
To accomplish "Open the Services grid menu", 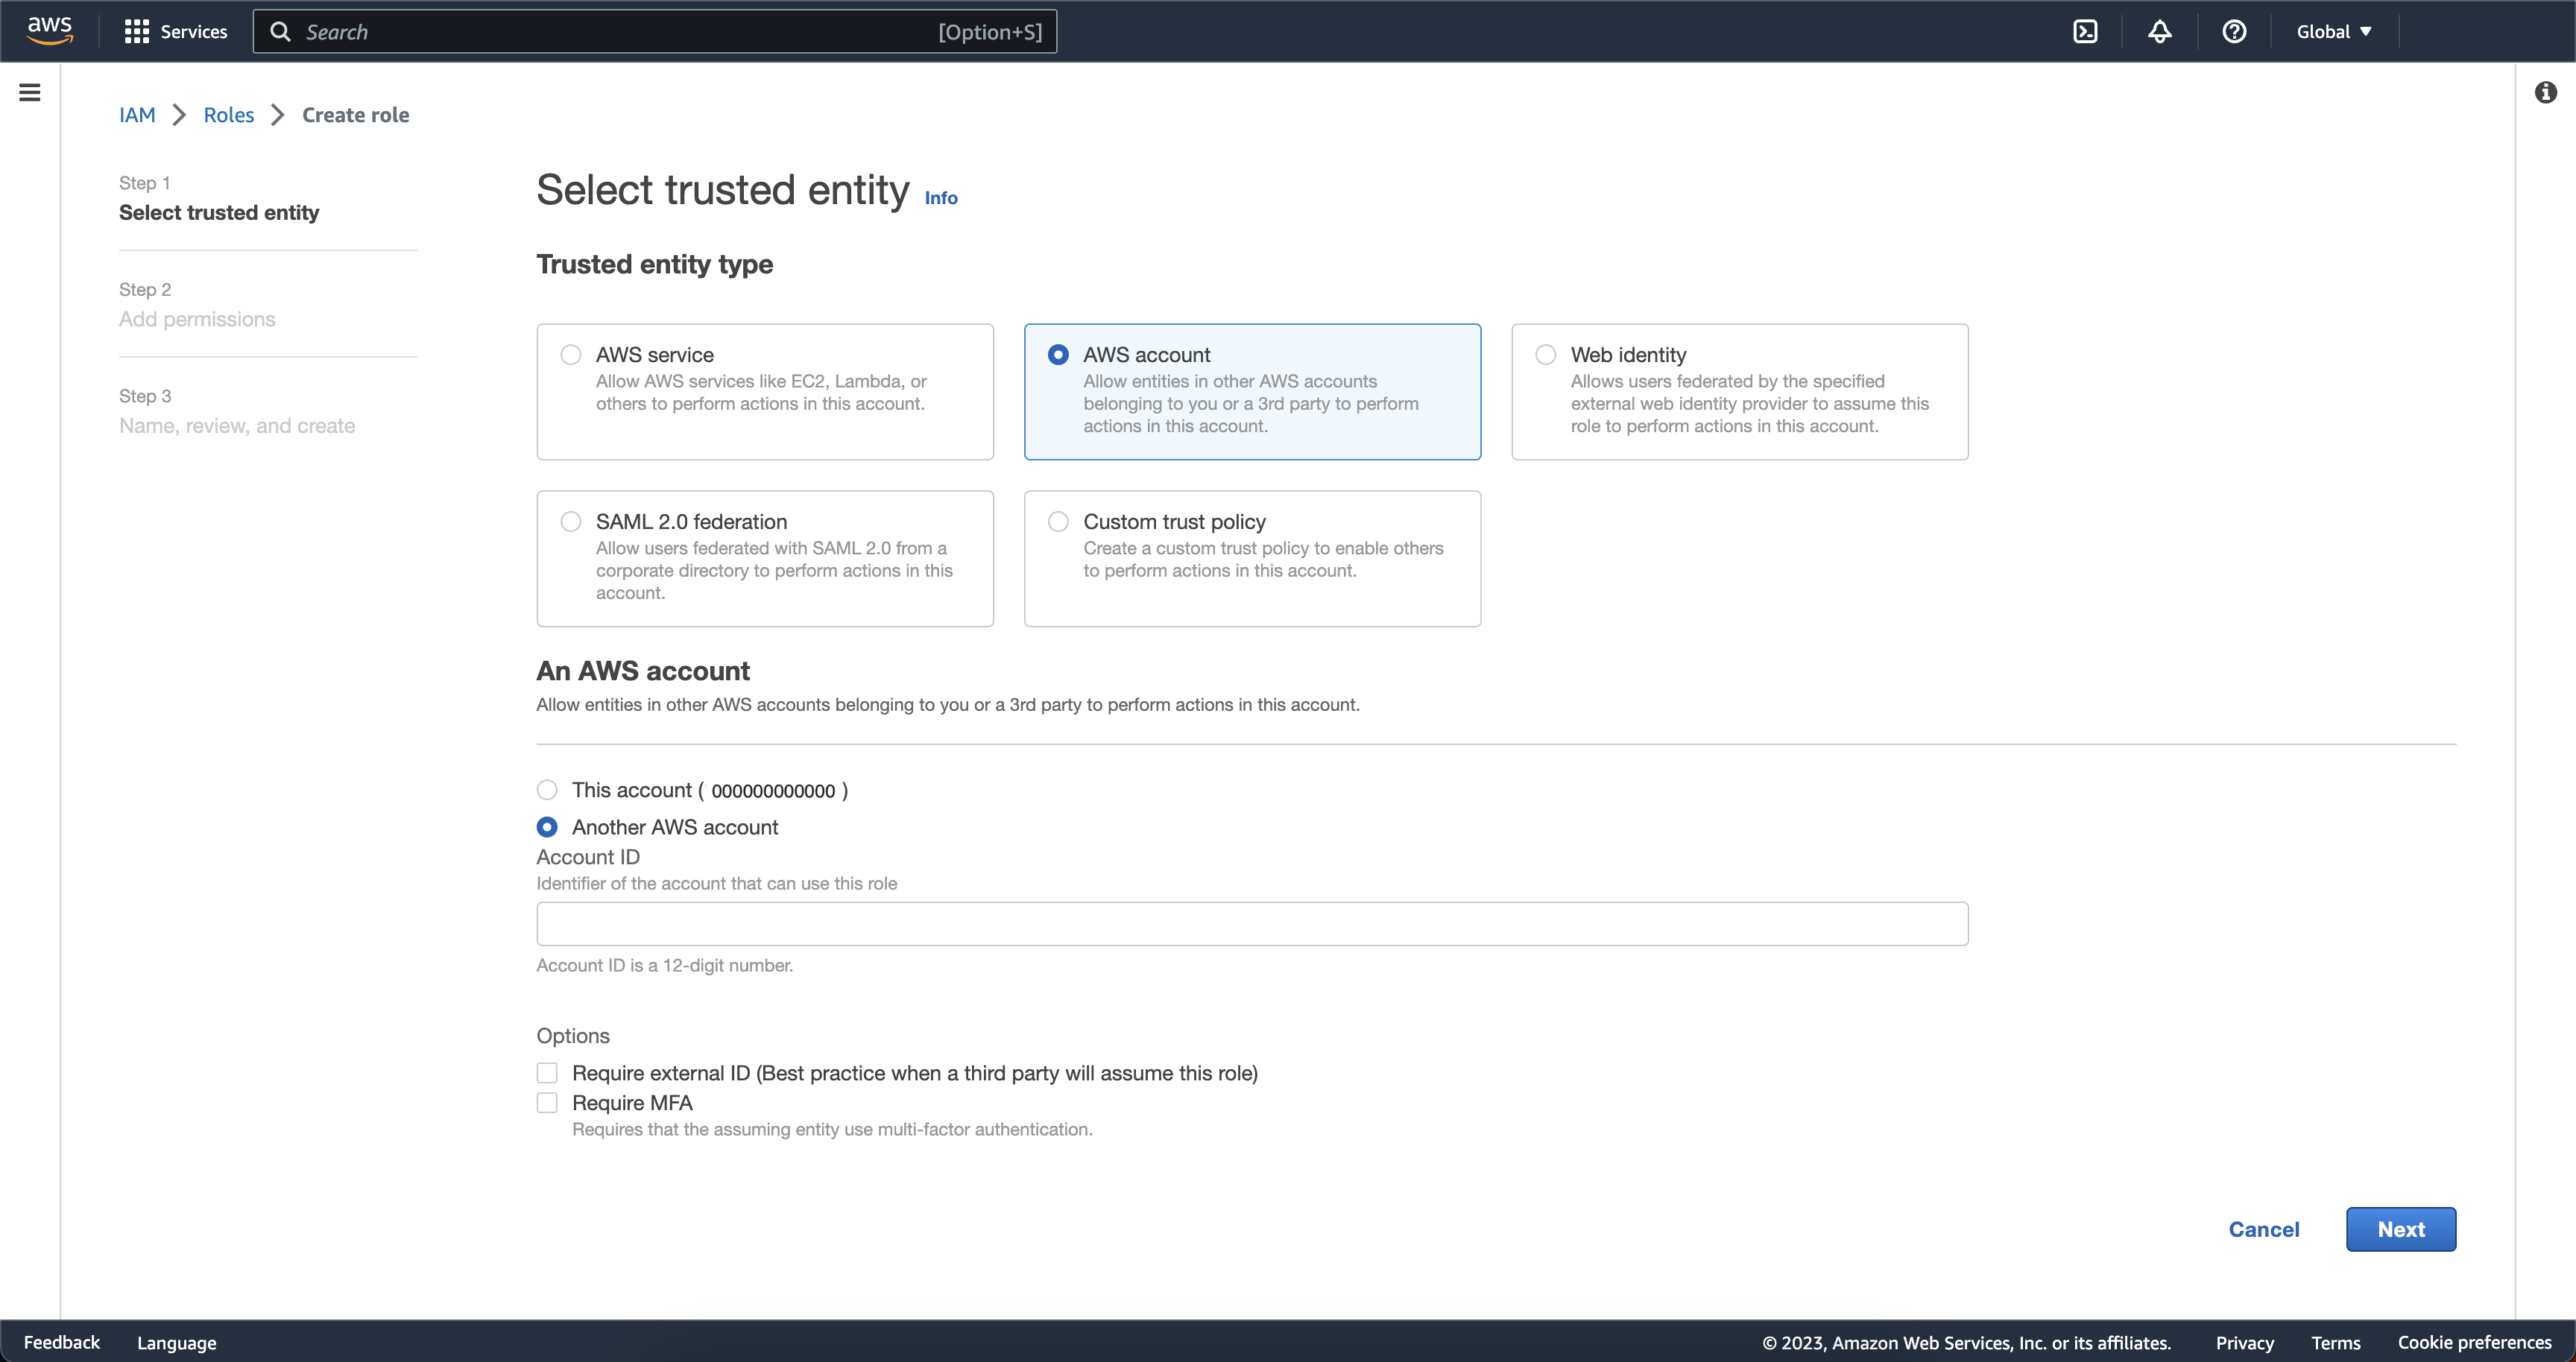I will point(176,32).
